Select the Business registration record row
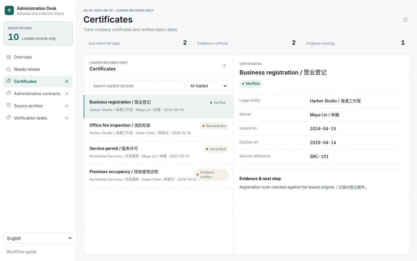 (x=159, y=106)
